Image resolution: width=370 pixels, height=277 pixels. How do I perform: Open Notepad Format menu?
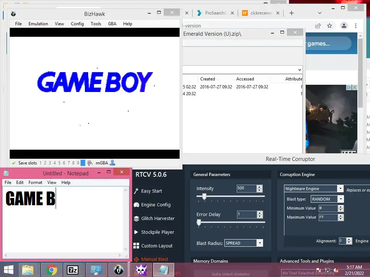(x=35, y=183)
